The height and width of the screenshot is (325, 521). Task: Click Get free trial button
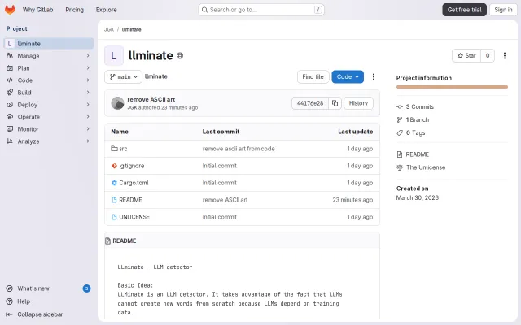coord(464,10)
